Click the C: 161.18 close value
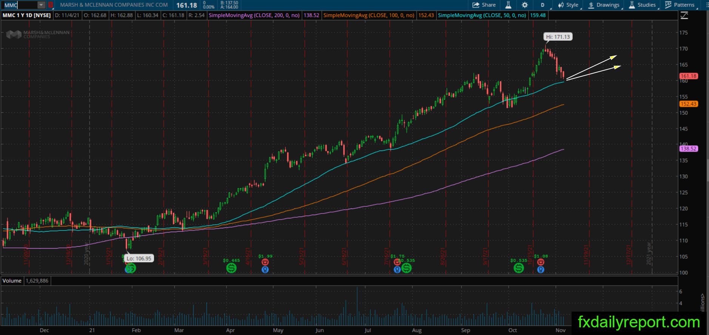Screen dimensions: 709x335 pyautogui.click(x=174, y=15)
